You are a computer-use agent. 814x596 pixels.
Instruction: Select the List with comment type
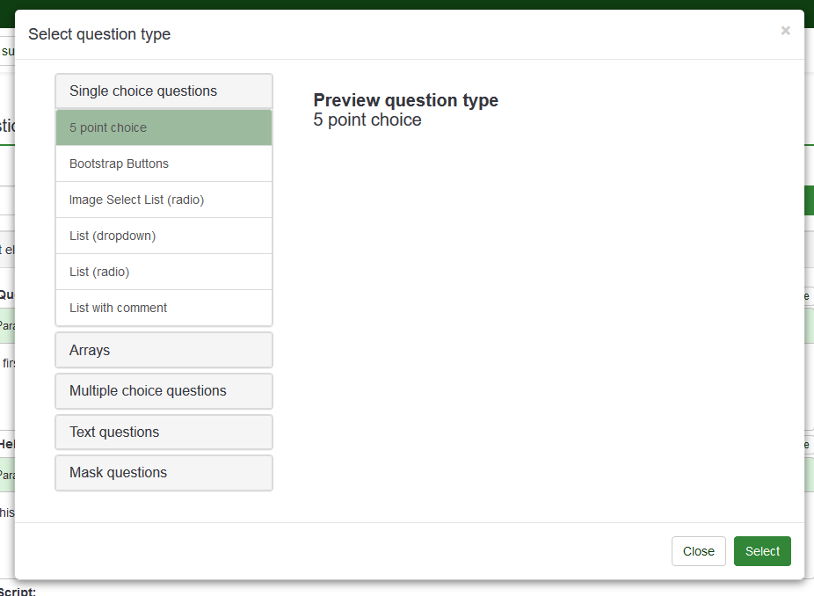(x=164, y=308)
